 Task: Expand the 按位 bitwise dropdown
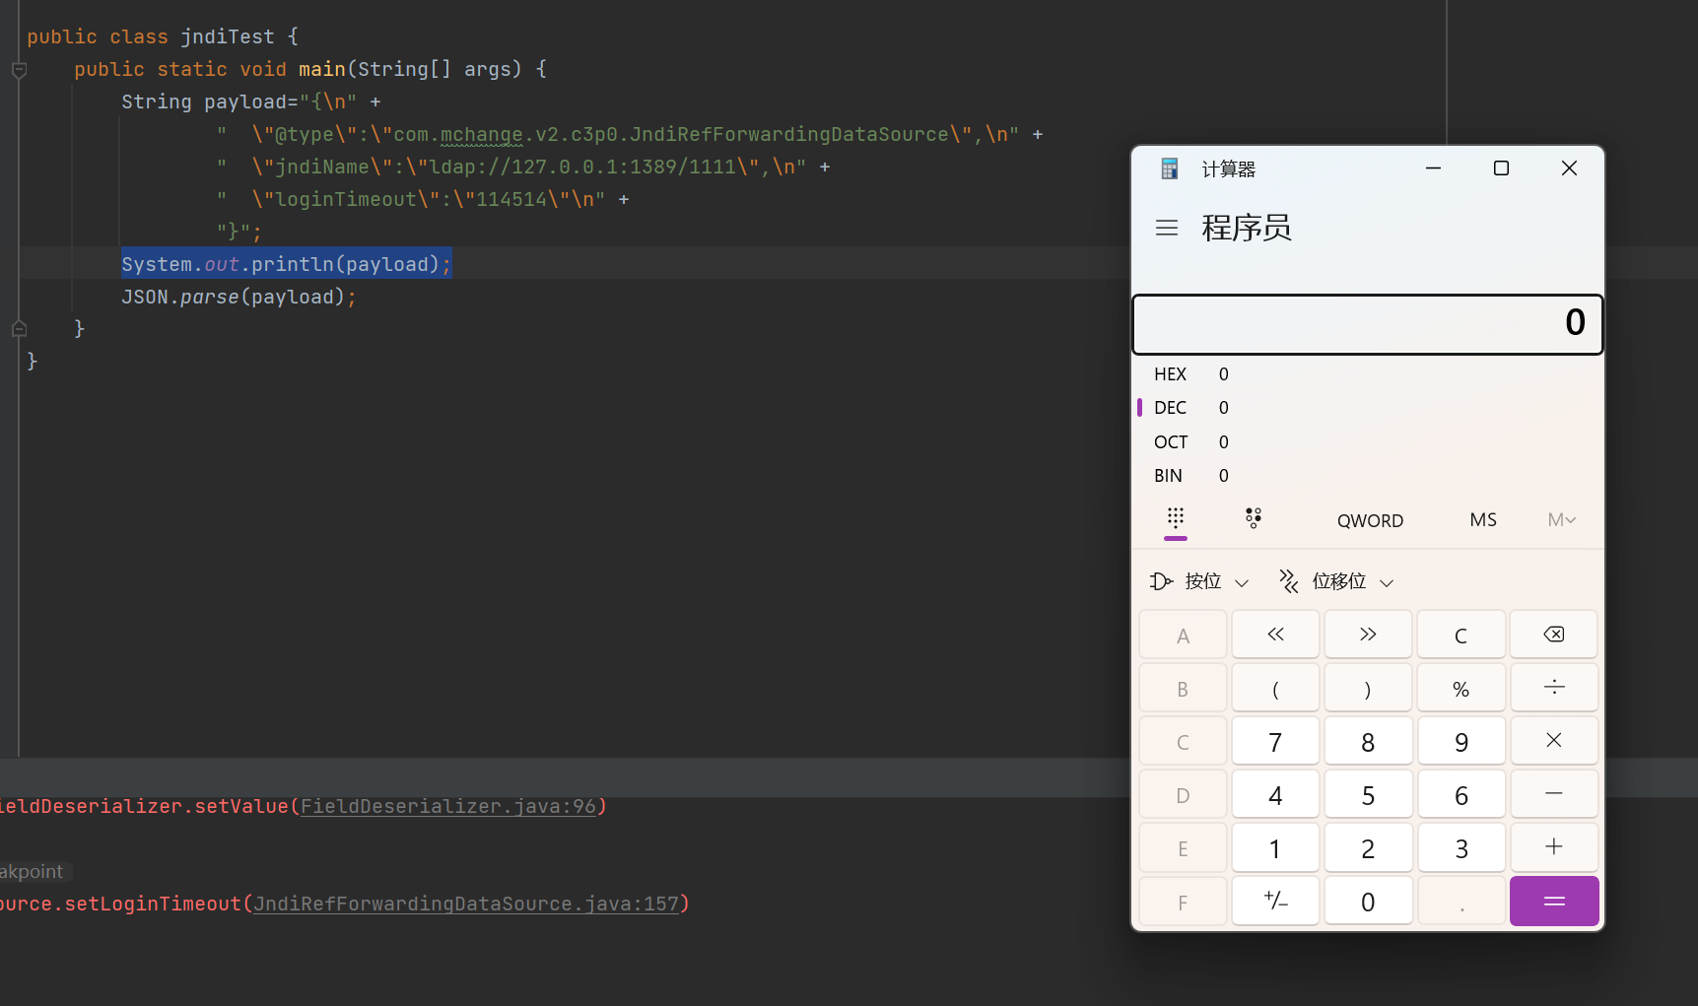click(1200, 582)
